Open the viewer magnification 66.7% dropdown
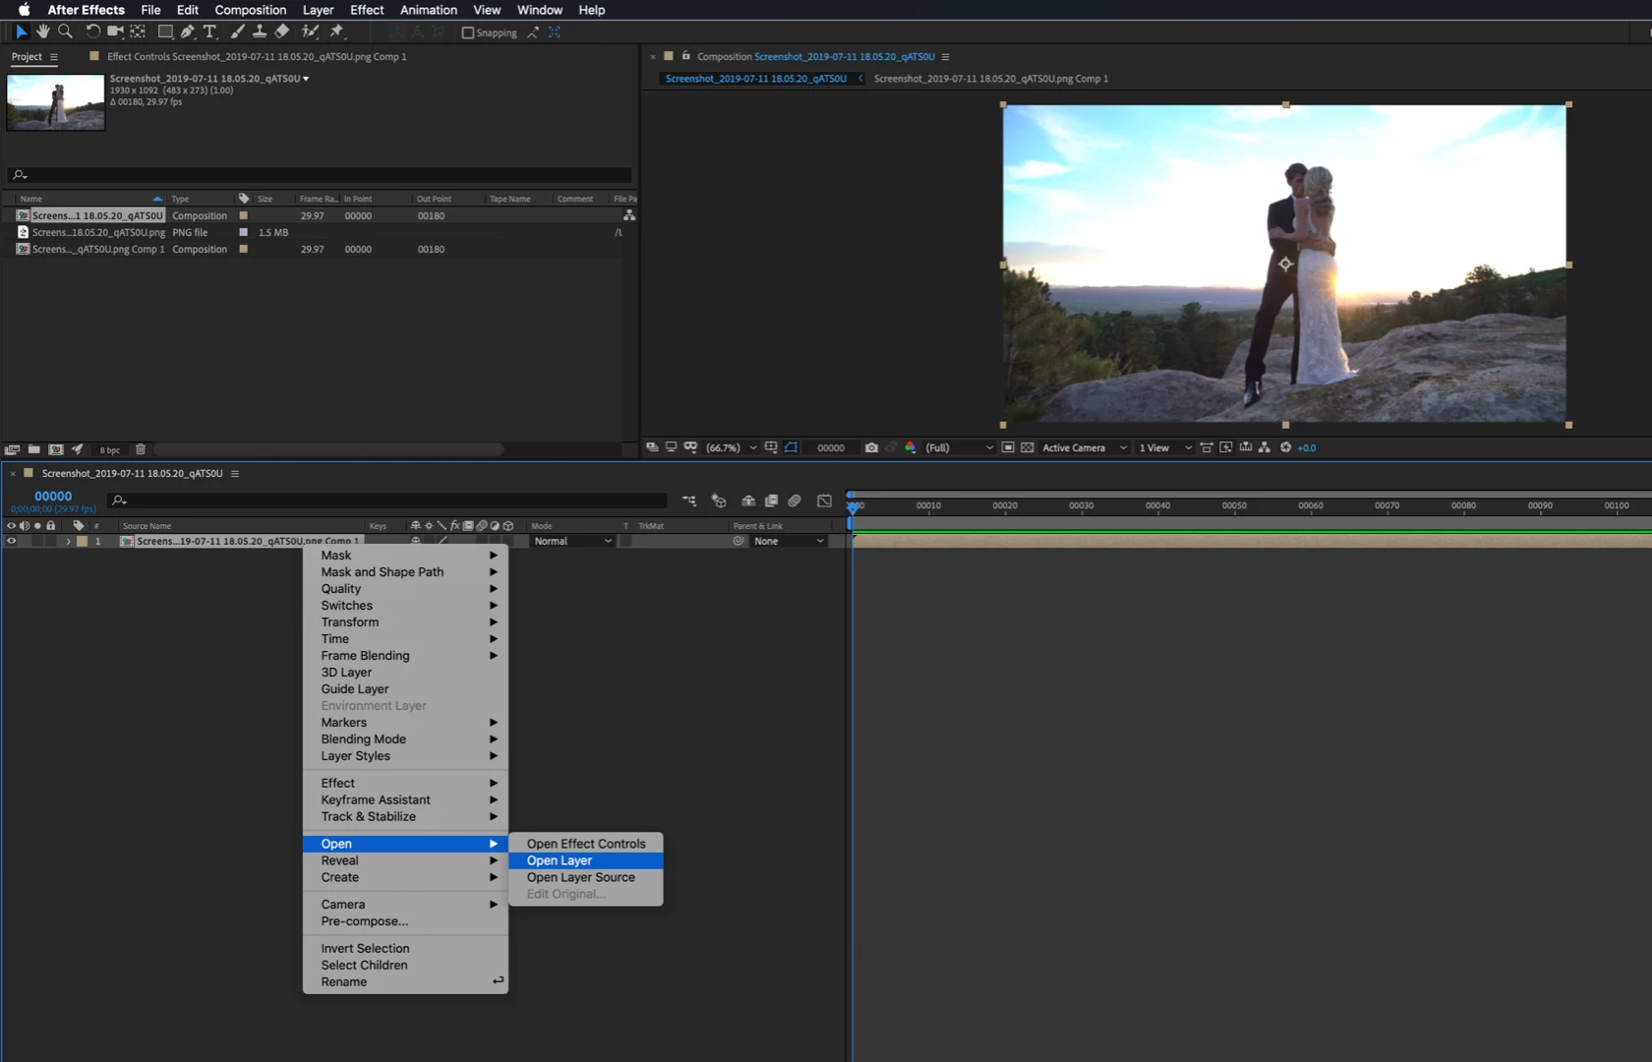Screen dimensions: 1652x1062 [x=732, y=447]
